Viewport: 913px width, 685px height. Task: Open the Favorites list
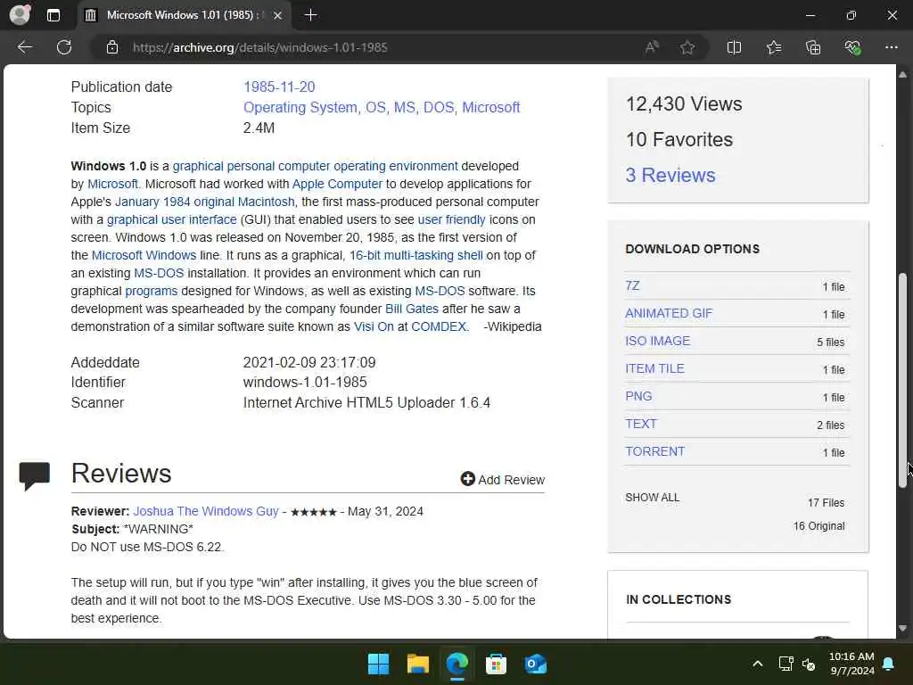[x=774, y=47]
